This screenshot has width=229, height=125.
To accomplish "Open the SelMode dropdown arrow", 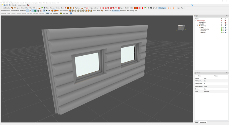I will tap(26, 11).
